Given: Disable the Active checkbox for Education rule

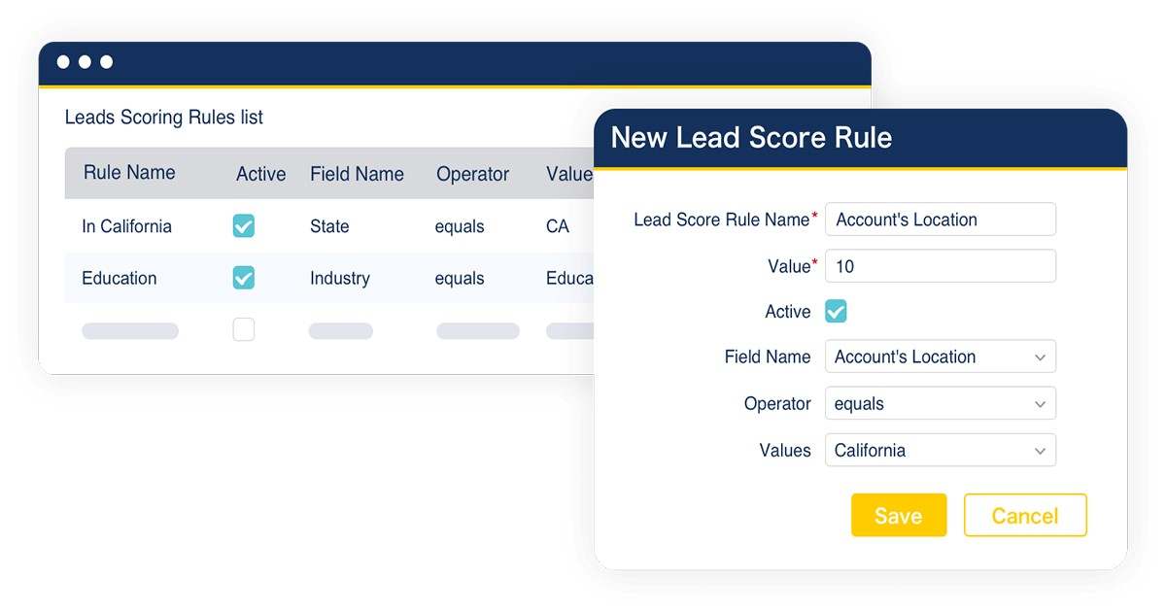Looking at the screenshot, I should click(244, 278).
